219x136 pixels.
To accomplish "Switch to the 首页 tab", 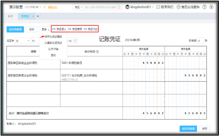I will pos(10,16).
